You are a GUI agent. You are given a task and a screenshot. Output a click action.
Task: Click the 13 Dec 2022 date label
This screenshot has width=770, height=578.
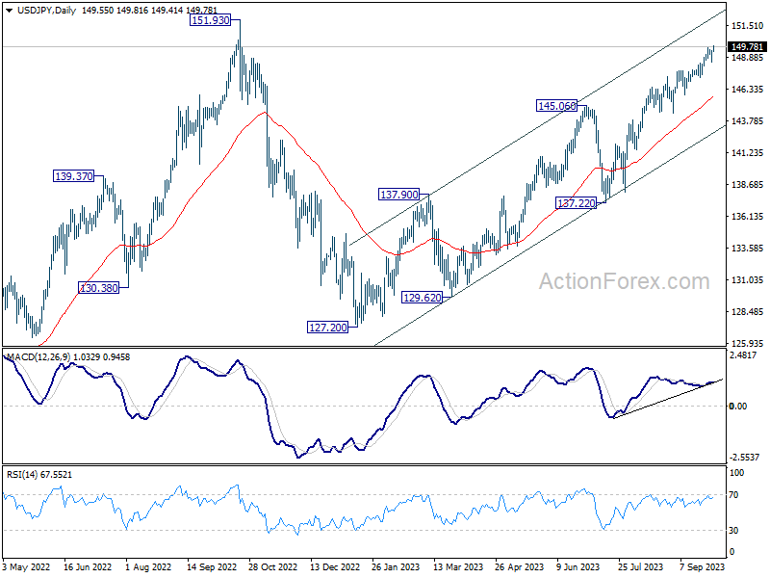point(335,566)
